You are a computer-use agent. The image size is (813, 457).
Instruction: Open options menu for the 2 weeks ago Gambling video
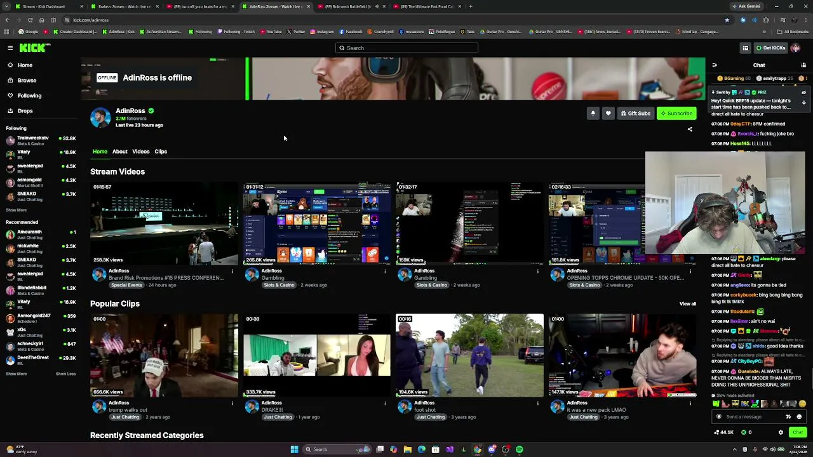(537, 272)
